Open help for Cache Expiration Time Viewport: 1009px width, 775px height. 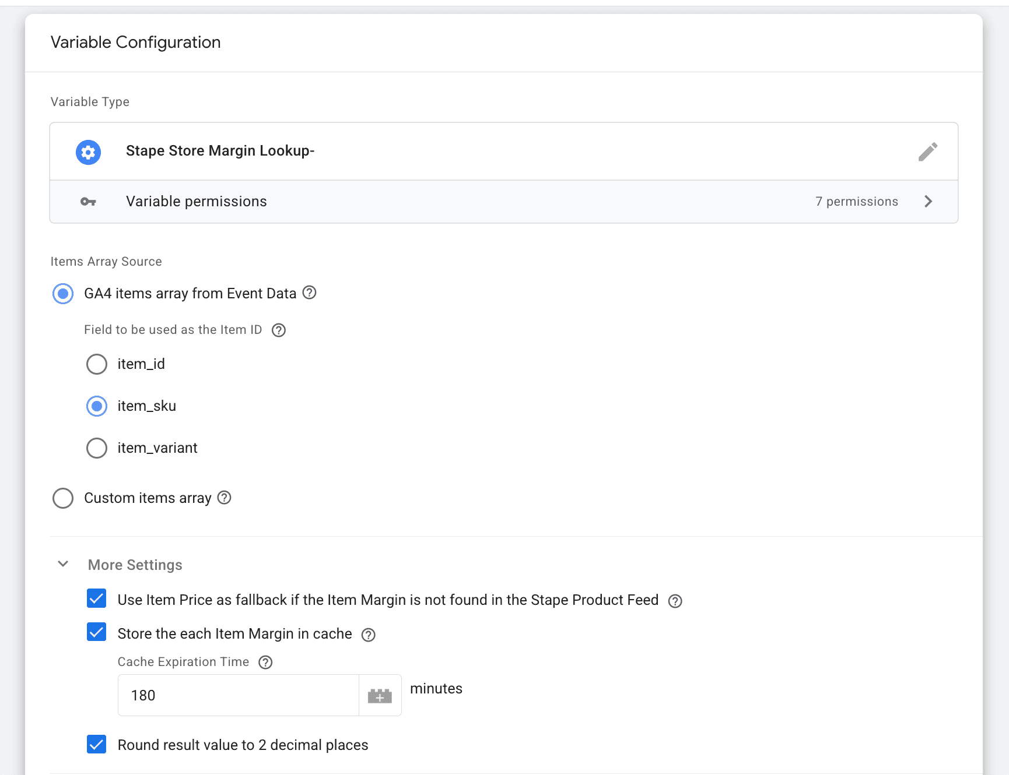(x=265, y=662)
